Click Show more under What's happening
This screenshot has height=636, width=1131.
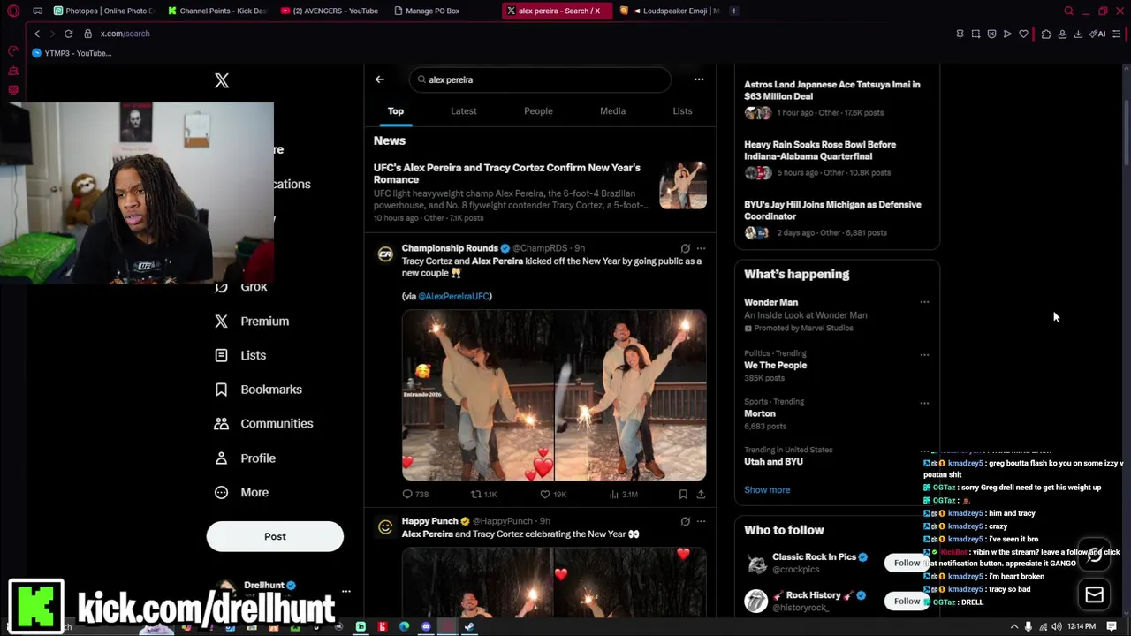tap(767, 490)
